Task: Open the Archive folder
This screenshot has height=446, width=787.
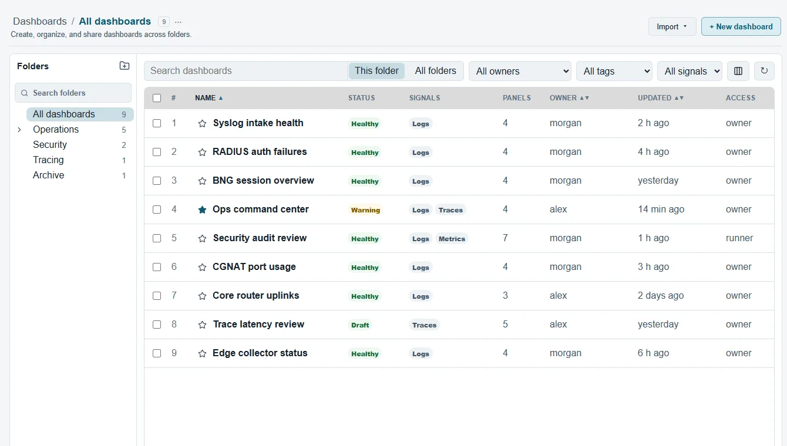Action: click(x=80, y=175)
